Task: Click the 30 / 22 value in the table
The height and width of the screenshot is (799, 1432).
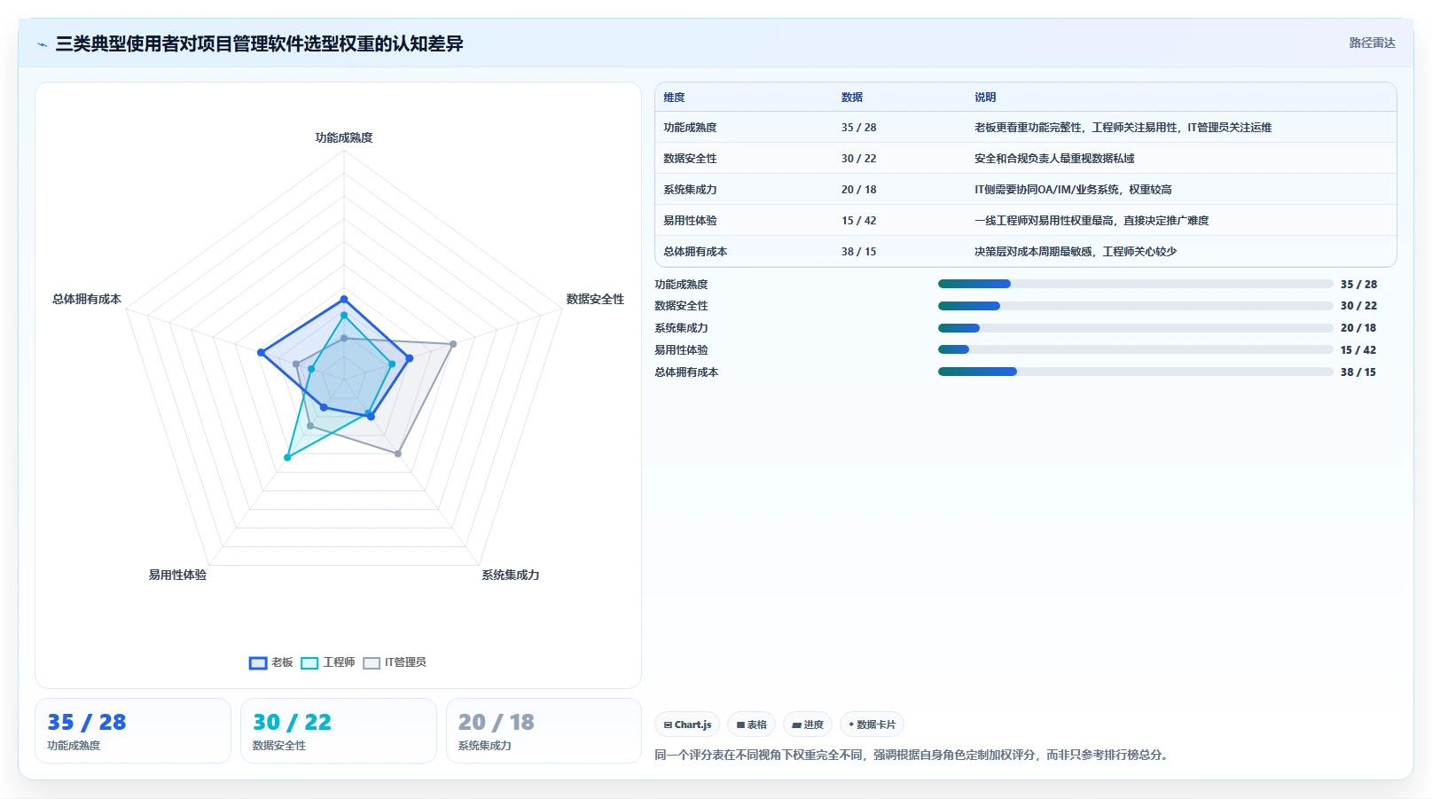Action: click(x=858, y=159)
